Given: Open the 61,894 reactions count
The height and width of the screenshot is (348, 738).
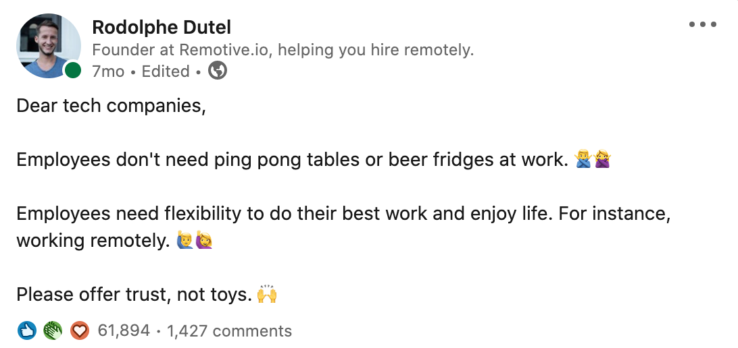Looking at the screenshot, I should click(124, 331).
